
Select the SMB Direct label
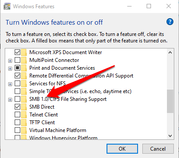pos(42,107)
